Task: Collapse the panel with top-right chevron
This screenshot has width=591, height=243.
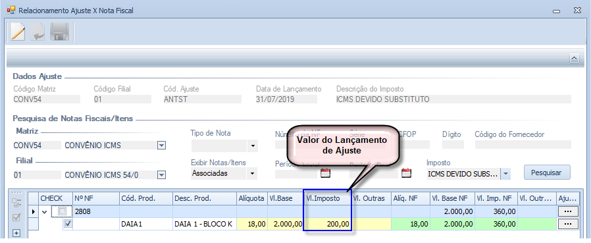Action: tap(574, 58)
